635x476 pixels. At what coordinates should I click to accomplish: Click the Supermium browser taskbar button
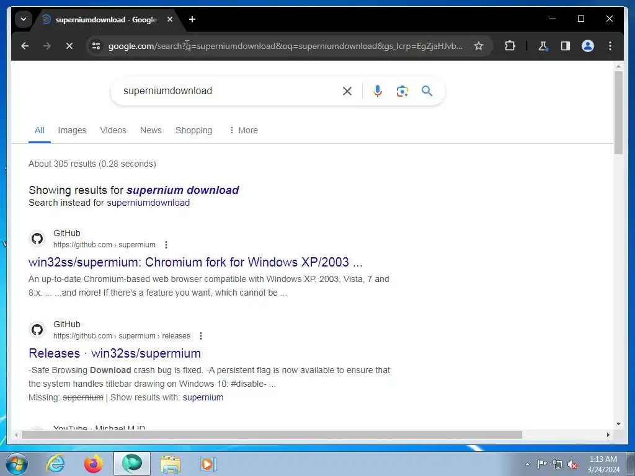pyautogui.click(x=132, y=464)
